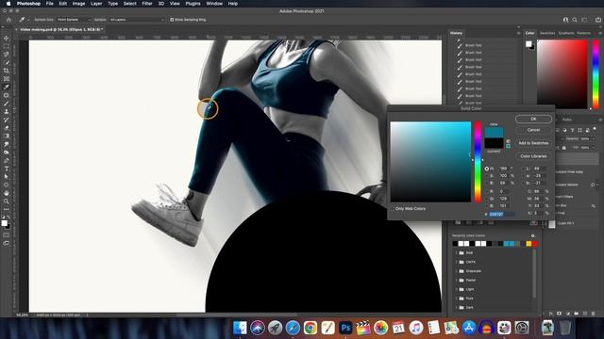Expand the Grayscale swatch folder
Viewport: 604px width, 339px height.
pos(457,271)
